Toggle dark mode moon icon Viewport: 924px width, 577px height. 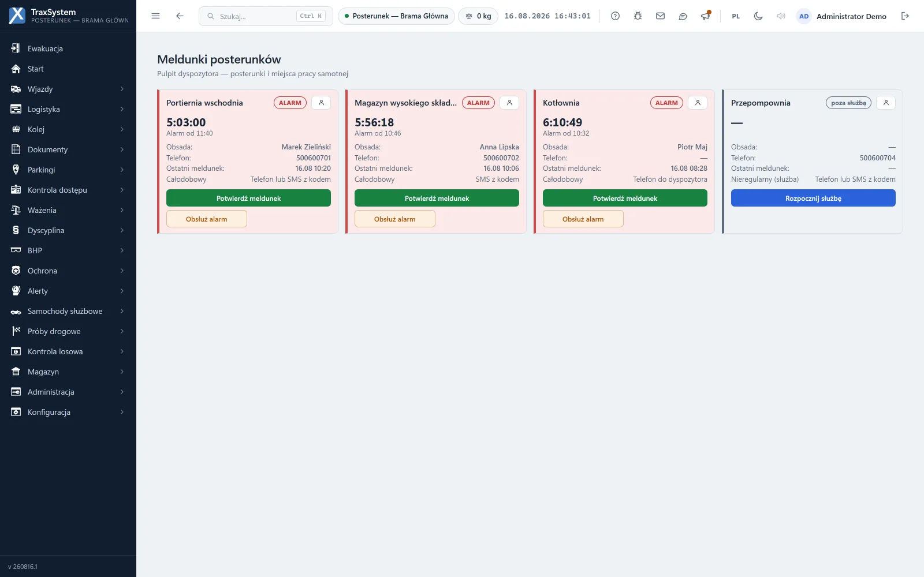758,16
